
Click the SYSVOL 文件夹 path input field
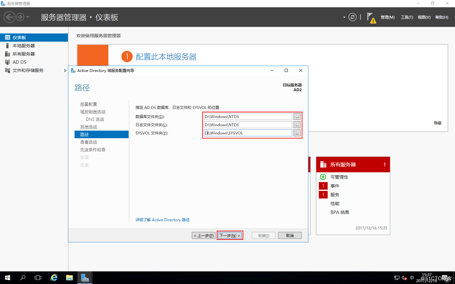point(248,133)
